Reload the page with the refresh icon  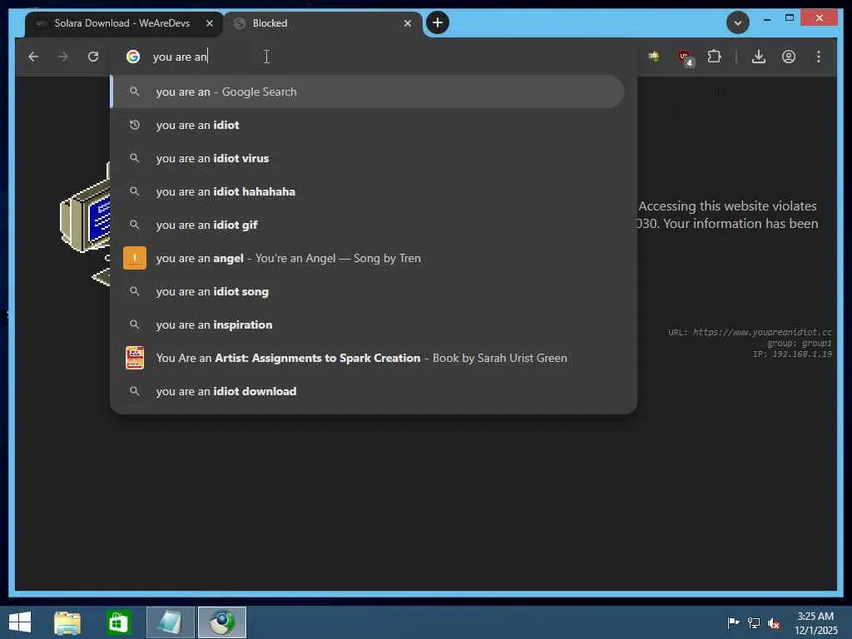coord(93,57)
